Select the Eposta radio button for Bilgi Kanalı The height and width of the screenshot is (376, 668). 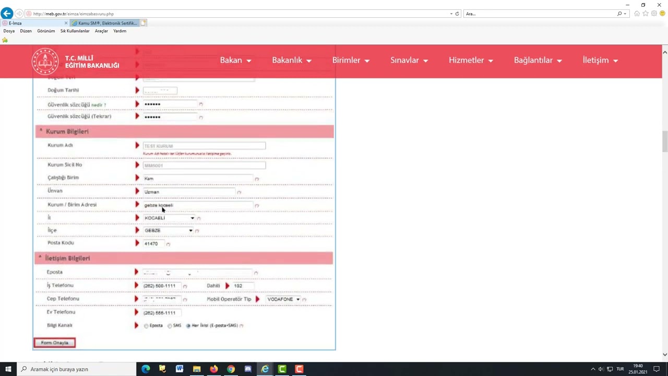point(146,326)
